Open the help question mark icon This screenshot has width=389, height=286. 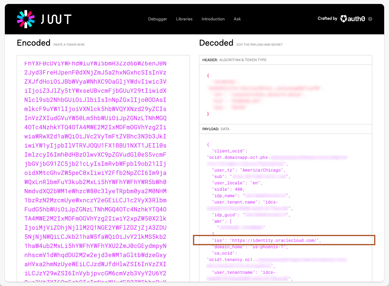click(370, 19)
